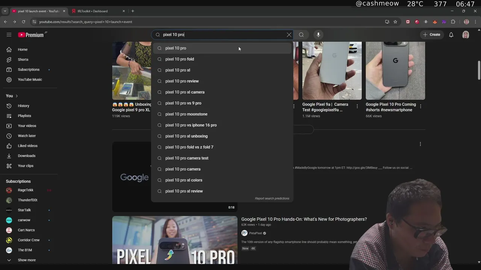Open 'Google Pixel 10 Pro Hands-On' video title

coord(304,219)
